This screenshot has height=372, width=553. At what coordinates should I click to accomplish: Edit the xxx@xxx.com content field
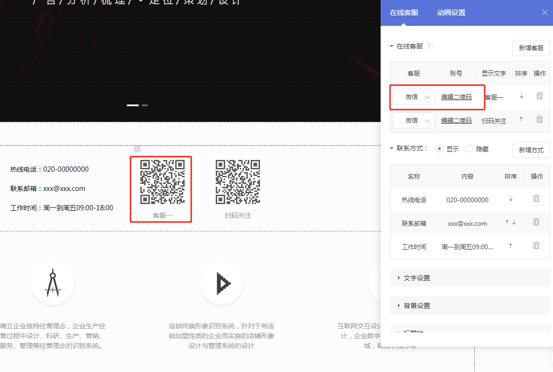coord(467,224)
